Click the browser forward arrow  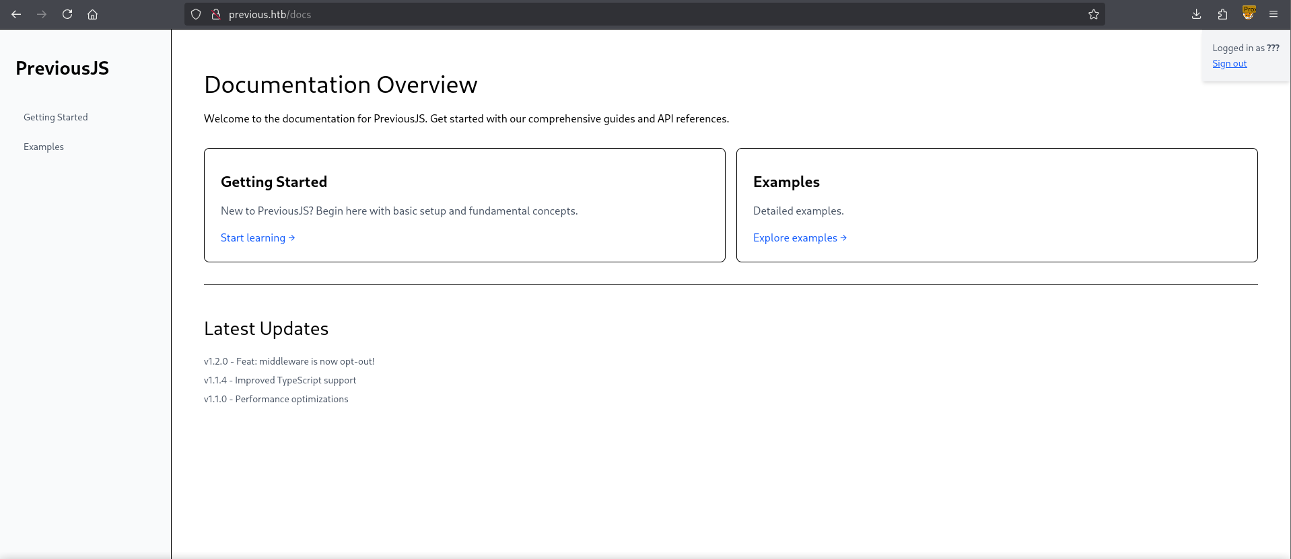42,14
